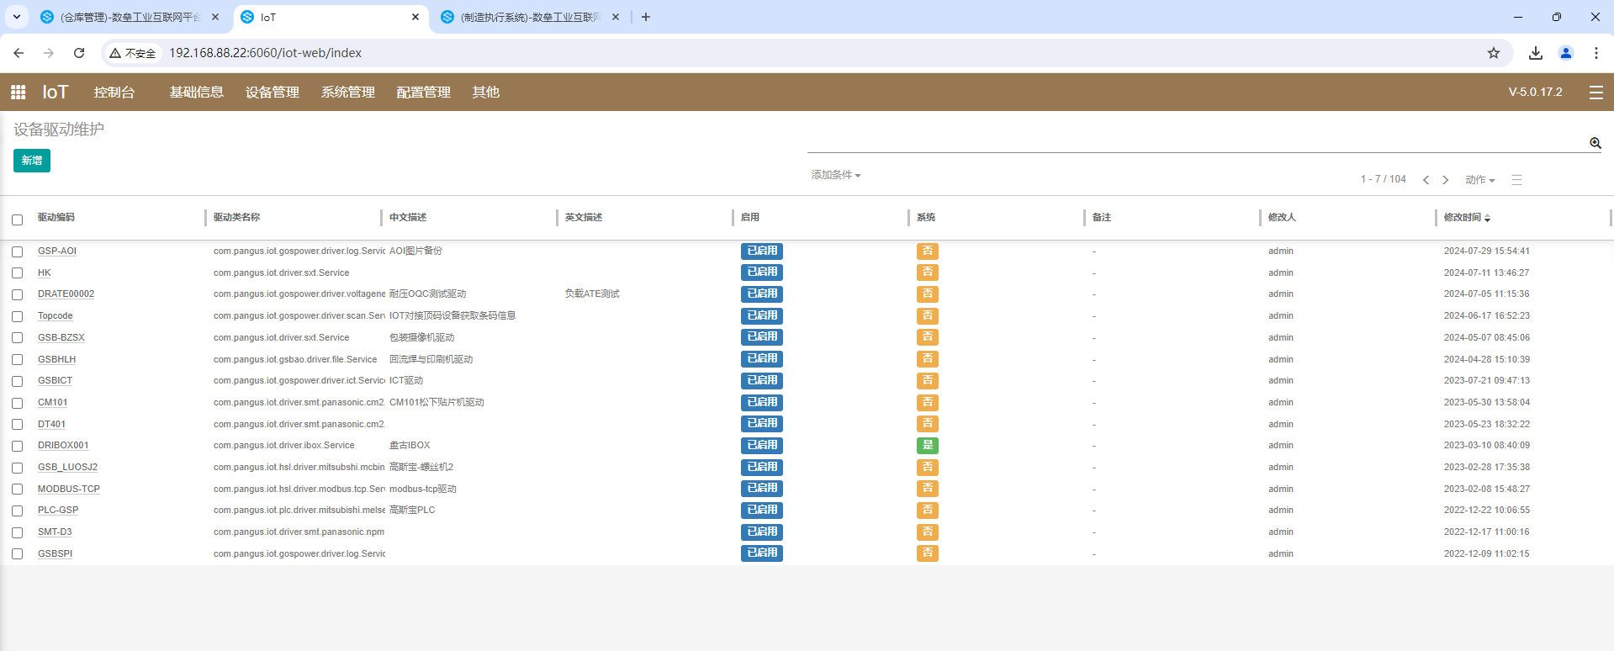Sort by the 驱动类名称 column header
The image size is (1614, 651).
(x=236, y=217)
